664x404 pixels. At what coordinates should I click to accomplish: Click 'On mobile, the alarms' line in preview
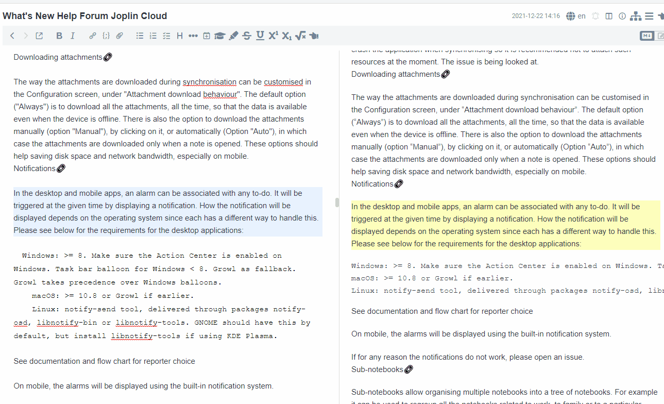pos(481,334)
